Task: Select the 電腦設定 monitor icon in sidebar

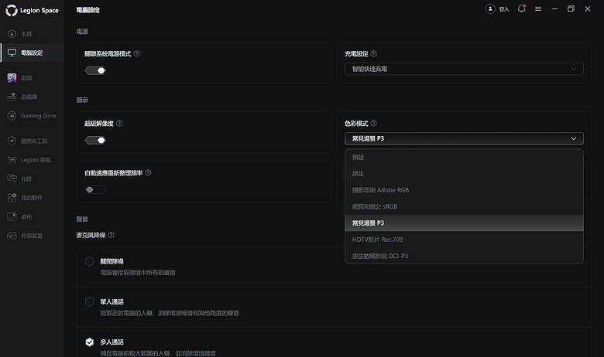Action: (12, 53)
